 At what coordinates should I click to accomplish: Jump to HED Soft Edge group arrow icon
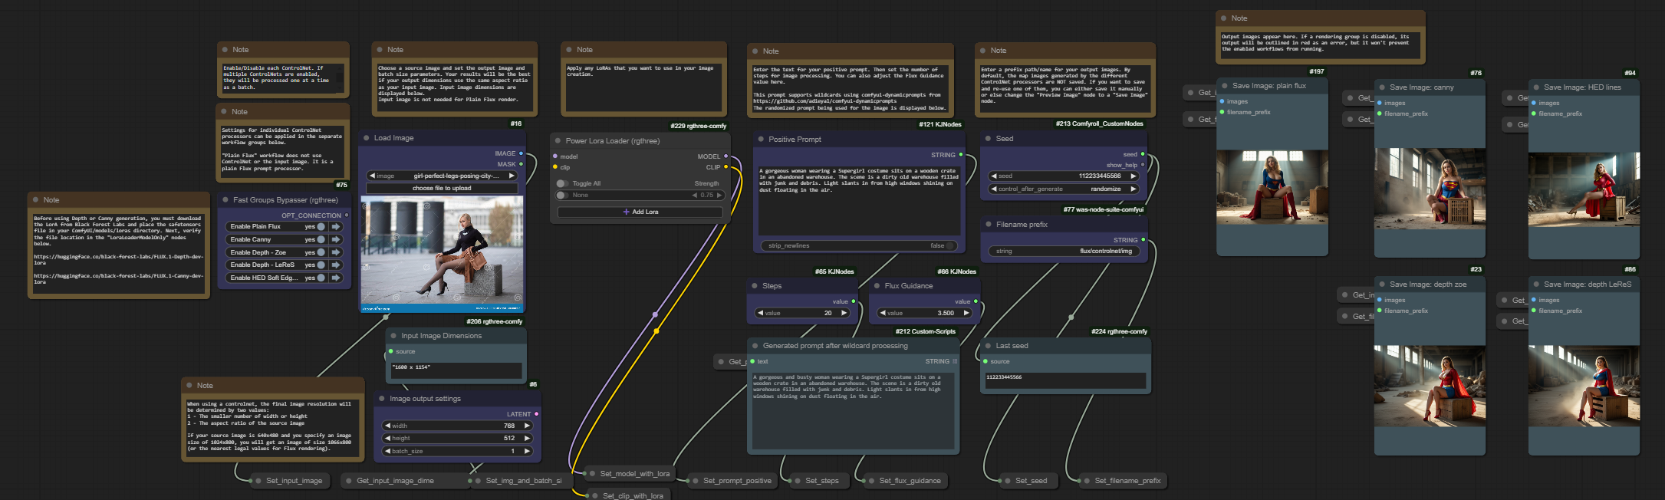coord(336,278)
